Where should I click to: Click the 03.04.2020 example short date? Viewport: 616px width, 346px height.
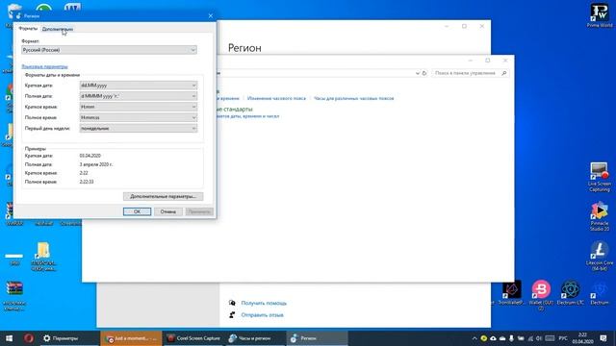pyautogui.click(x=90, y=156)
